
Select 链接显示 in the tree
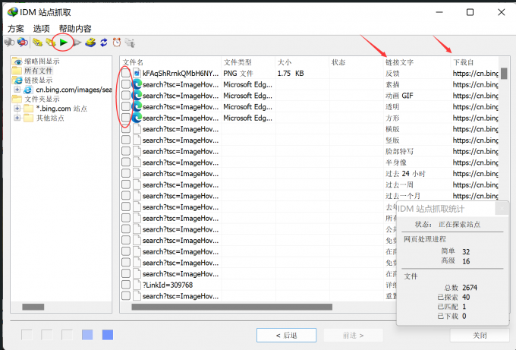pos(38,80)
